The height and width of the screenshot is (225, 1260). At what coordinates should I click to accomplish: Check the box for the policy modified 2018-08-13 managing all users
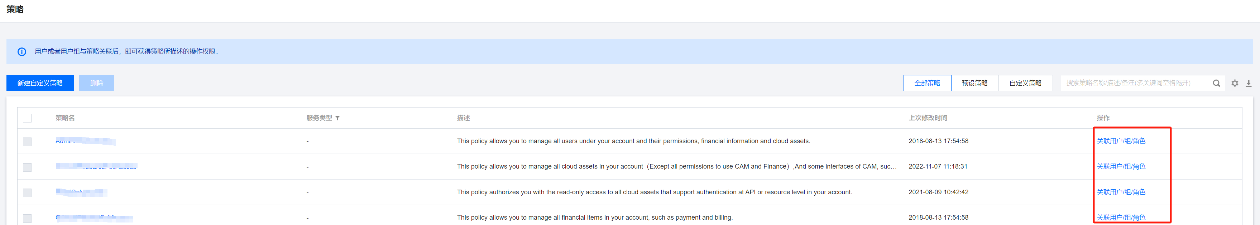pos(27,141)
